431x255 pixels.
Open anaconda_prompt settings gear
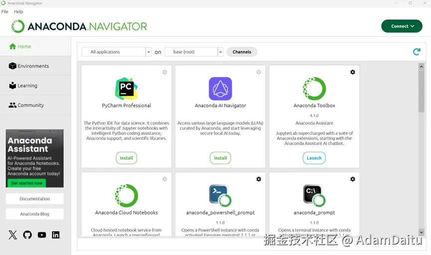click(x=353, y=179)
